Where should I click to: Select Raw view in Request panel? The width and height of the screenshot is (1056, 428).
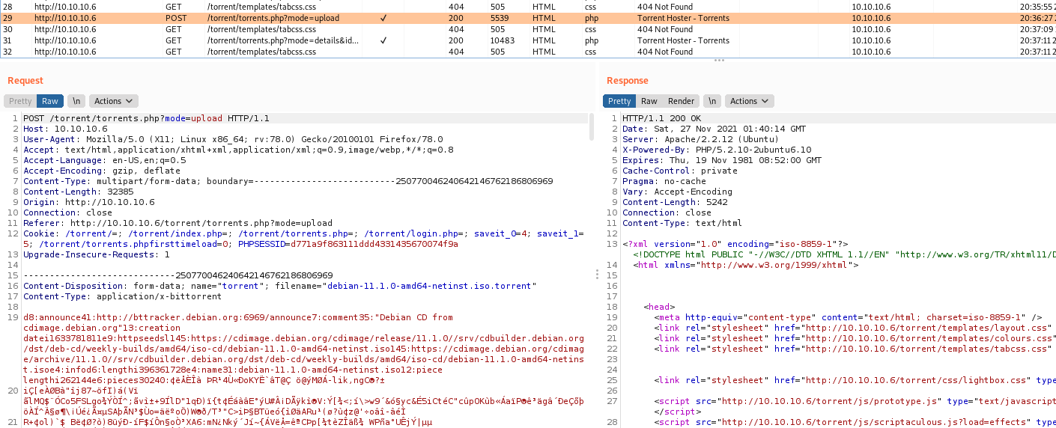point(50,101)
